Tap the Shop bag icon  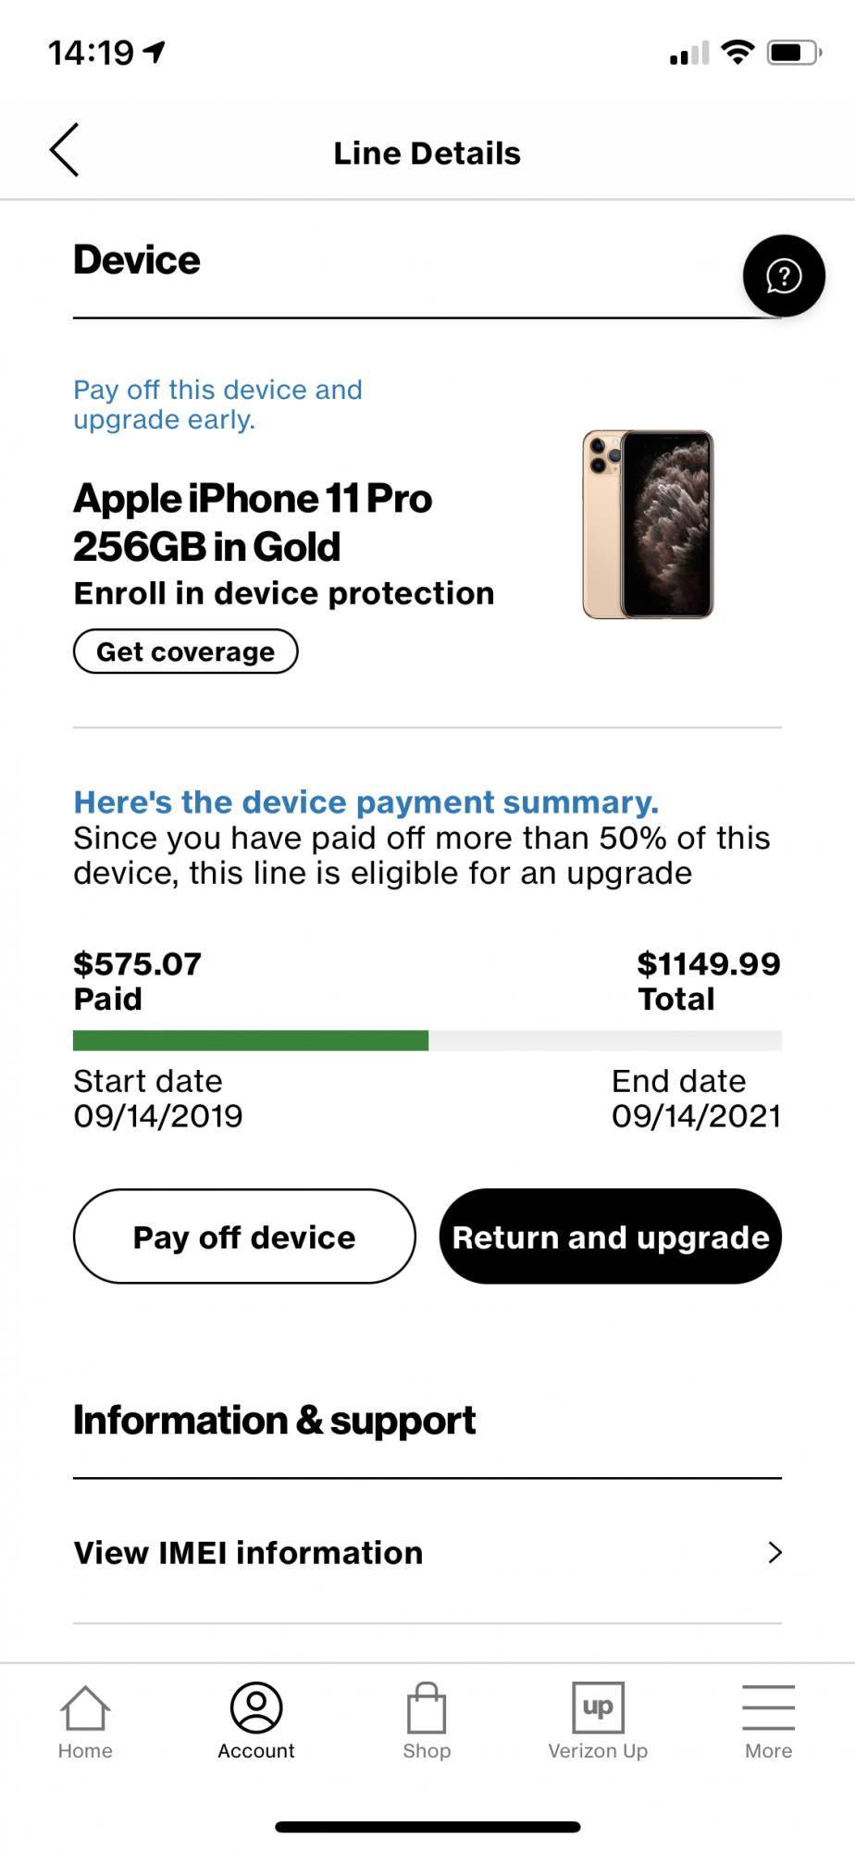[x=427, y=1708]
